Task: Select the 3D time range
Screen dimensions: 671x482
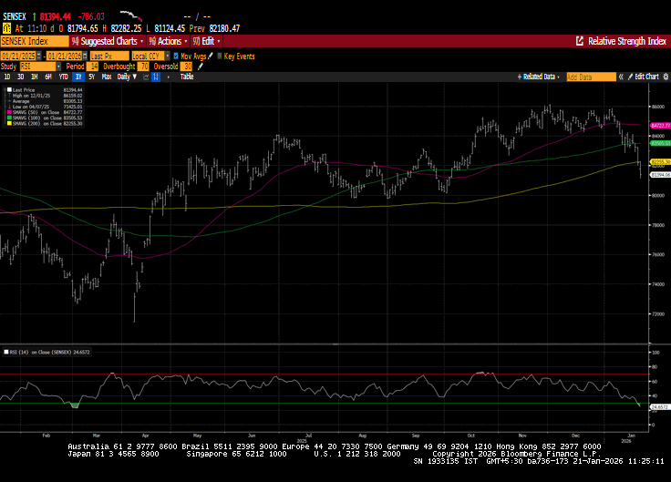Action: click(x=20, y=77)
